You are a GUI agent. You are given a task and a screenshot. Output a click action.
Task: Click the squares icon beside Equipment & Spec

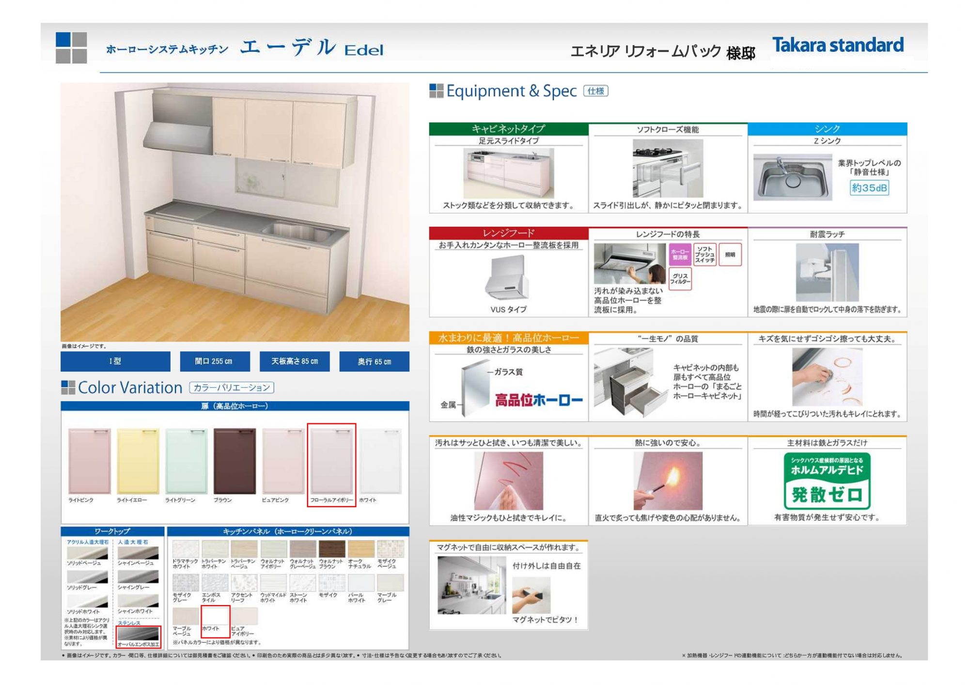[x=436, y=91]
